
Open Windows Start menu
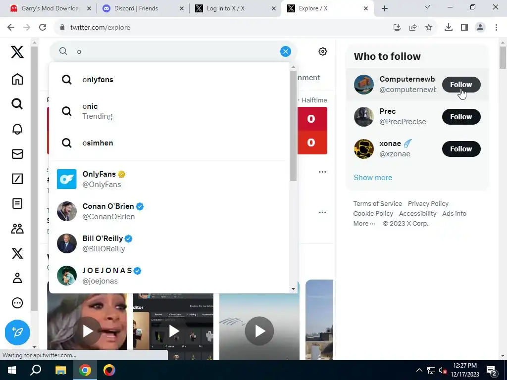tap(12, 370)
